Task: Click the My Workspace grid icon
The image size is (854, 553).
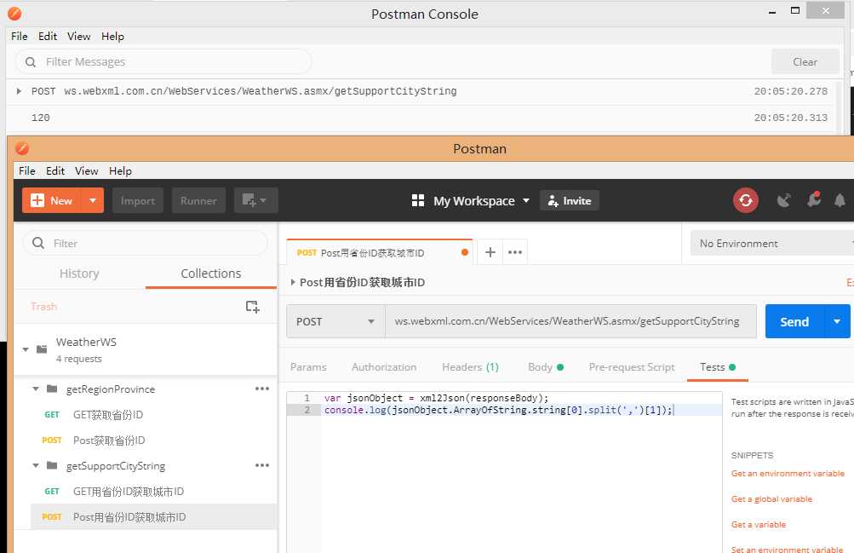Action: [x=418, y=200]
